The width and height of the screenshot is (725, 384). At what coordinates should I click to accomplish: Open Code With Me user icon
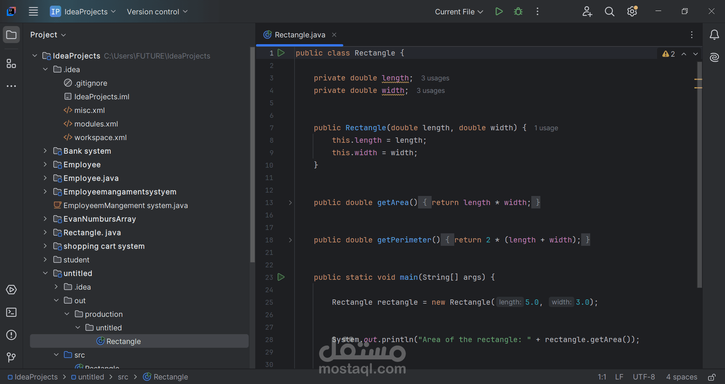tap(587, 11)
